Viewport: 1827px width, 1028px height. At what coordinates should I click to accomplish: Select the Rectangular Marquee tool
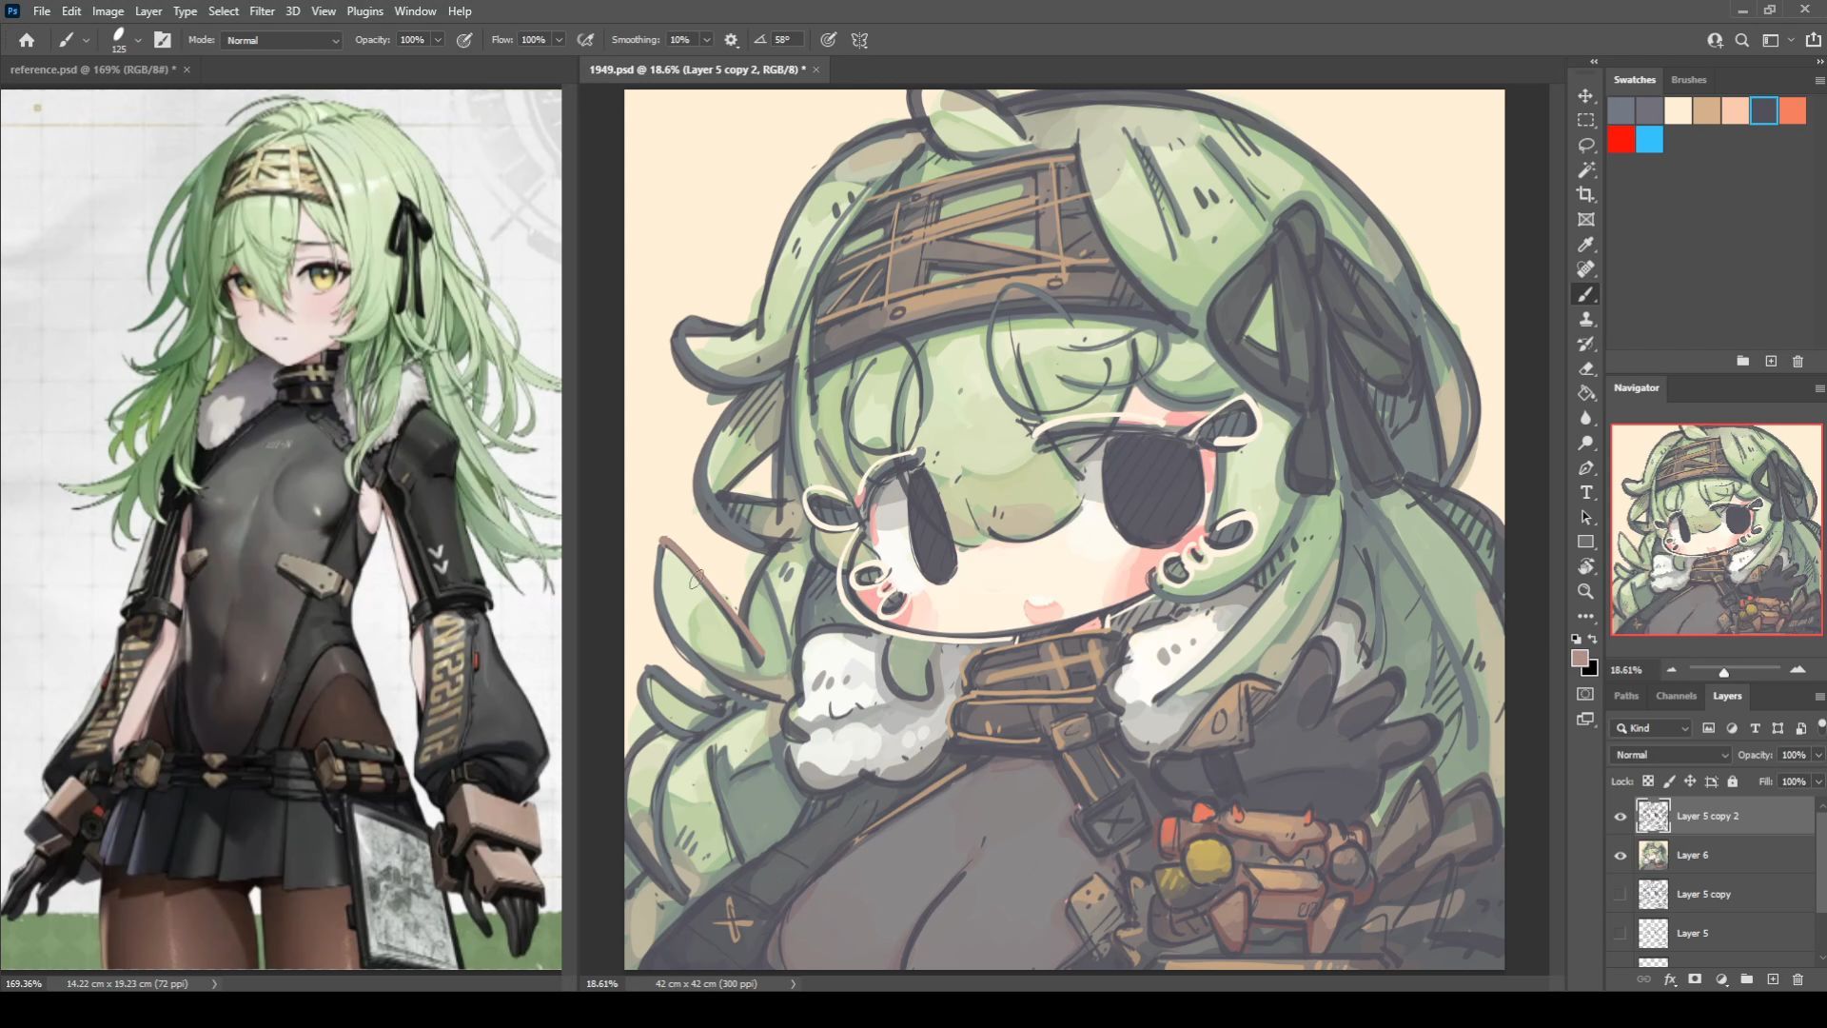click(1585, 121)
